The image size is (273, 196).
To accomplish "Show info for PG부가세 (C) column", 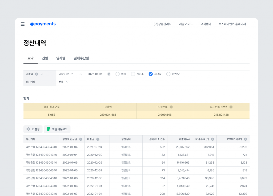I will [246, 139].
